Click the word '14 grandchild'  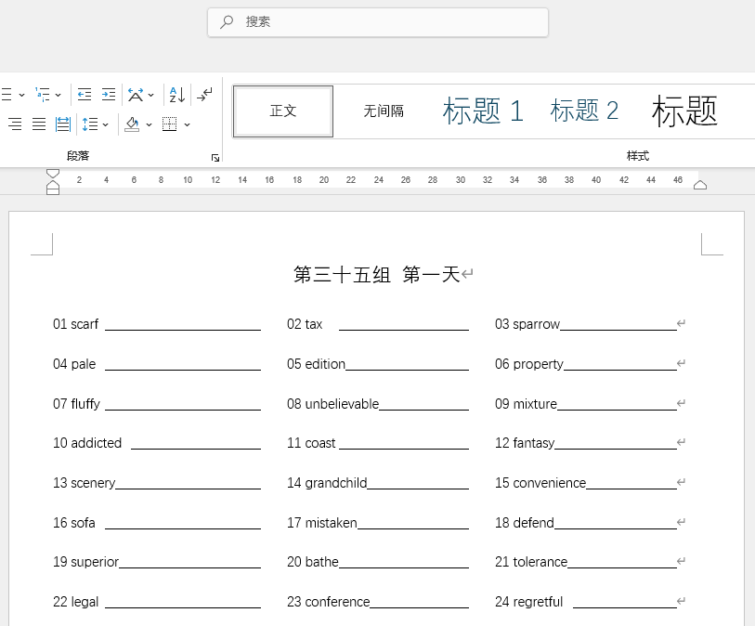(x=327, y=484)
